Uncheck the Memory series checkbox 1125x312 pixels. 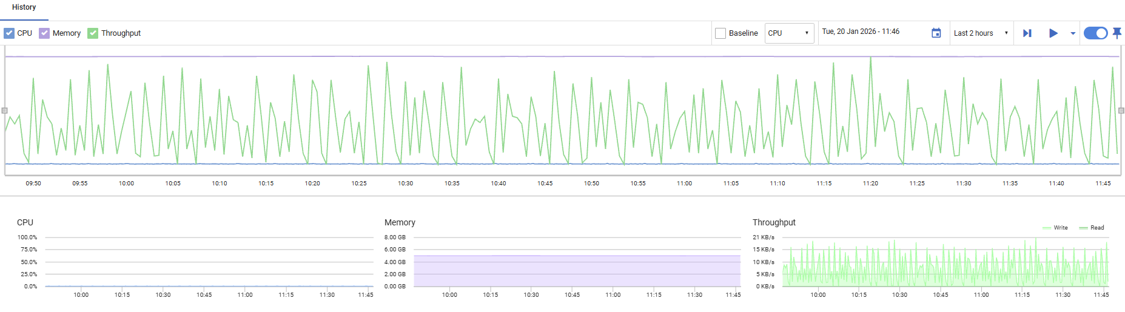pyautogui.click(x=44, y=33)
